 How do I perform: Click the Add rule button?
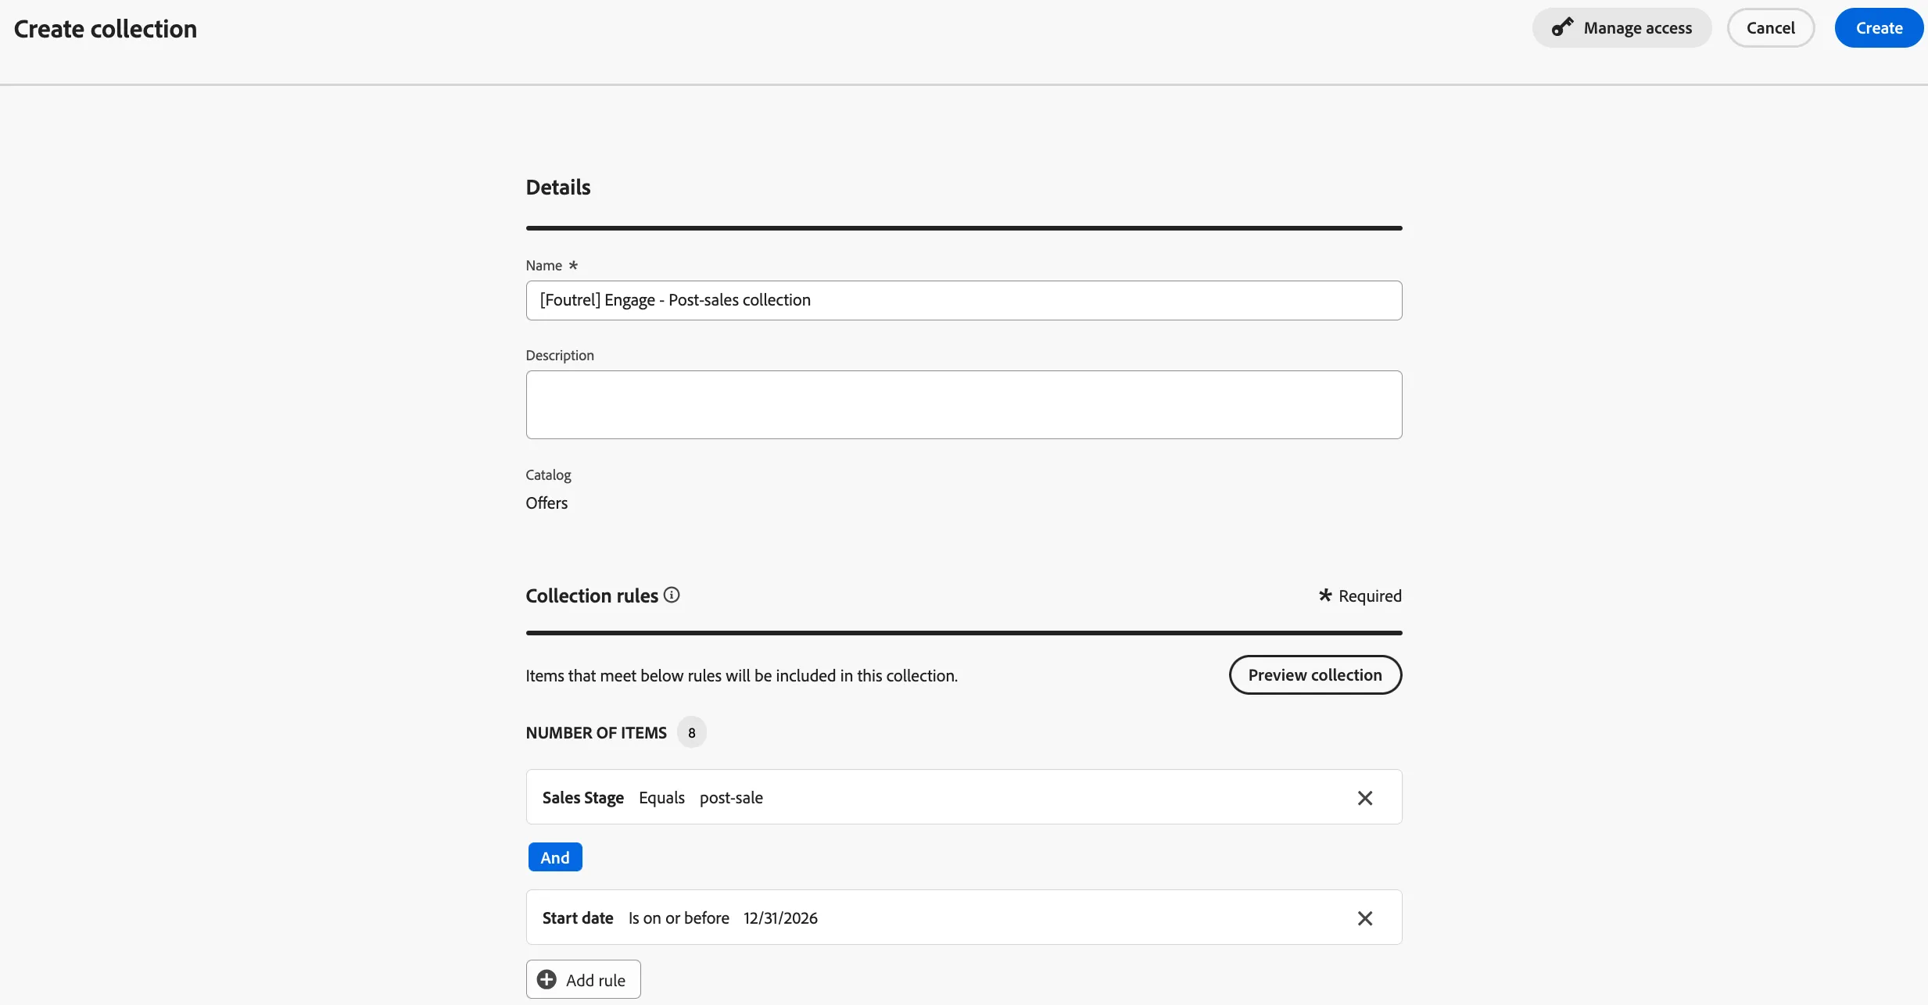(583, 980)
